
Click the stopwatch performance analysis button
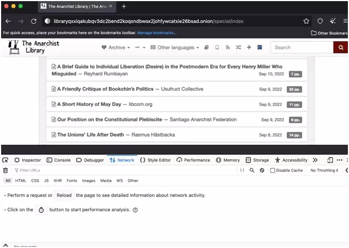click(x=41, y=210)
